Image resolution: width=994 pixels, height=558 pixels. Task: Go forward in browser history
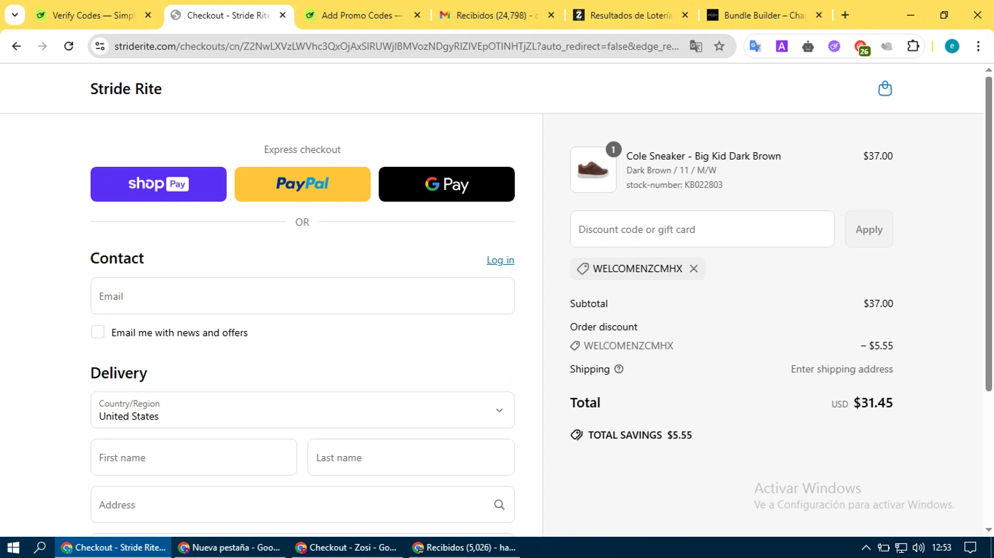[x=42, y=46]
